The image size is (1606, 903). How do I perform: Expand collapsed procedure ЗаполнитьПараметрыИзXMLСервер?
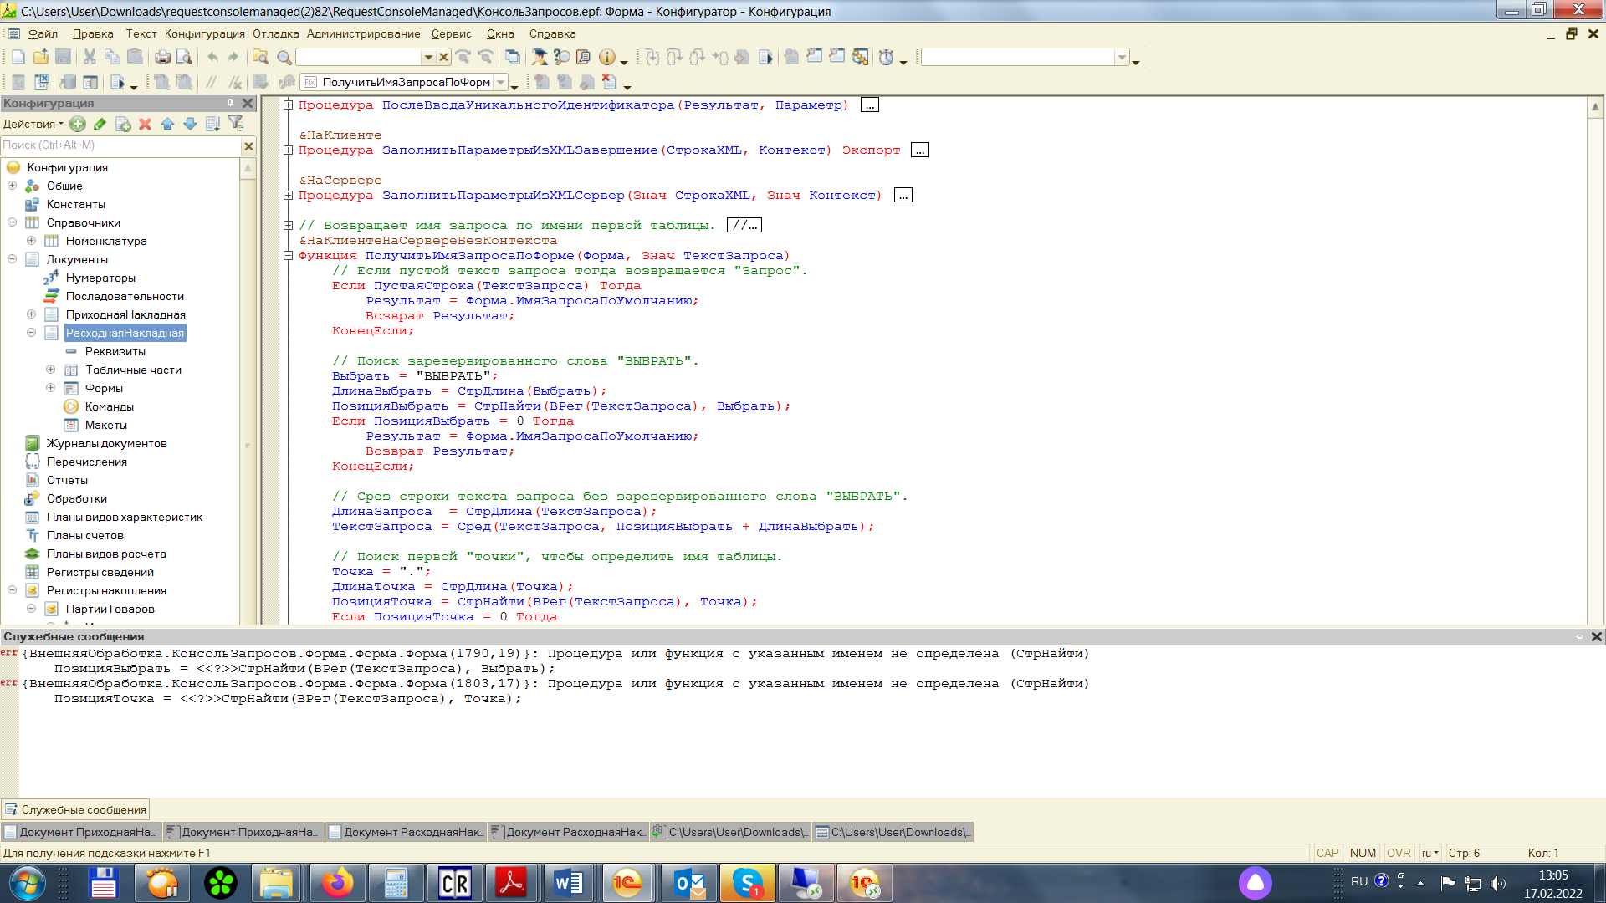coord(288,195)
